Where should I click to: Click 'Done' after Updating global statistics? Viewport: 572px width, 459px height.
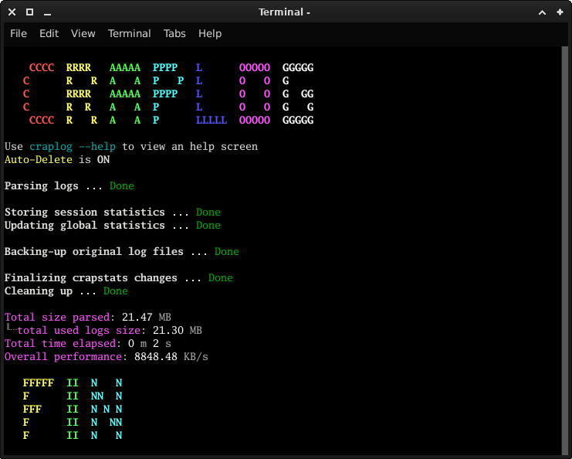click(208, 226)
